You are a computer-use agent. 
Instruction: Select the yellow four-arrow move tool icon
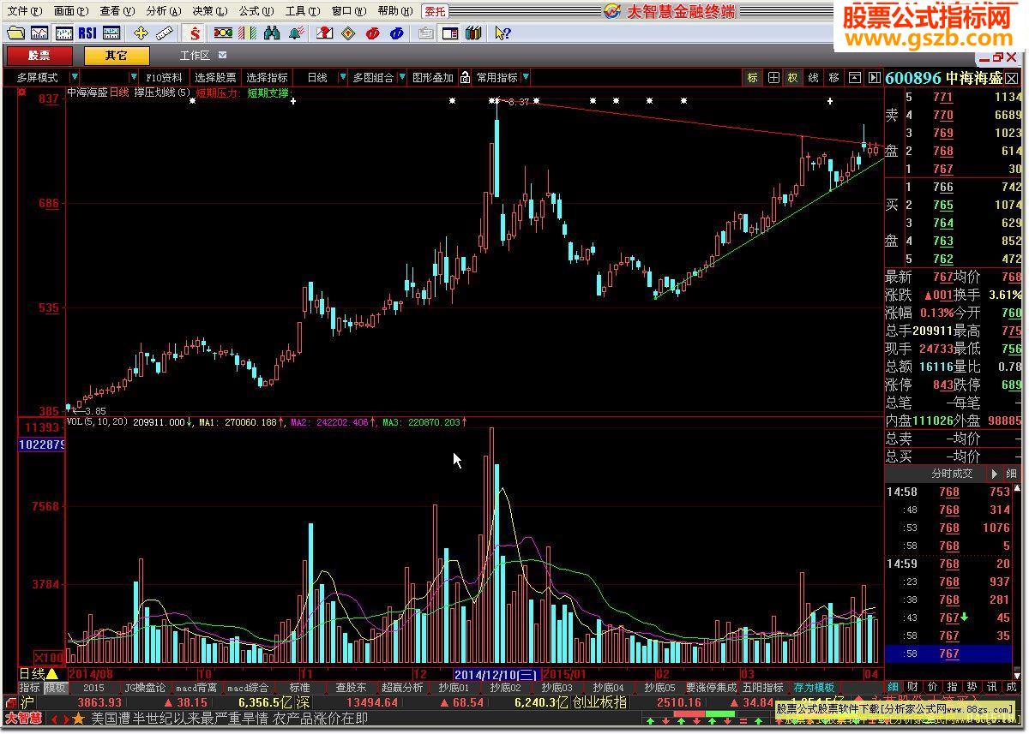(x=141, y=33)
